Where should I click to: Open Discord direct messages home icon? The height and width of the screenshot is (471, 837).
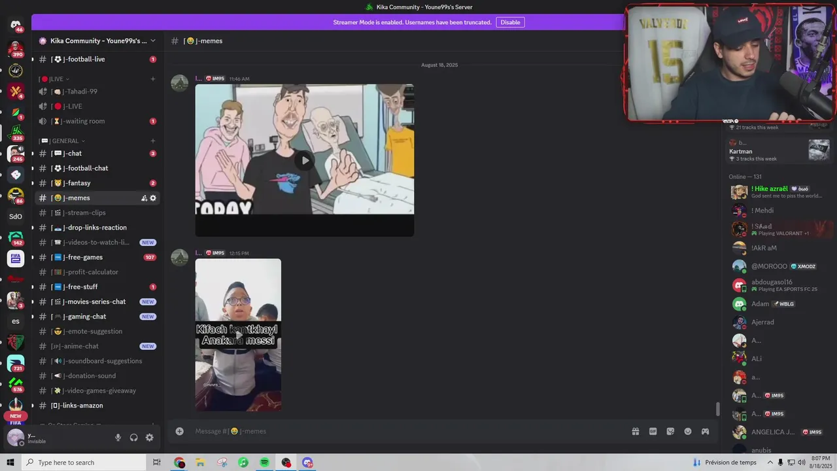tap(16, 25)
